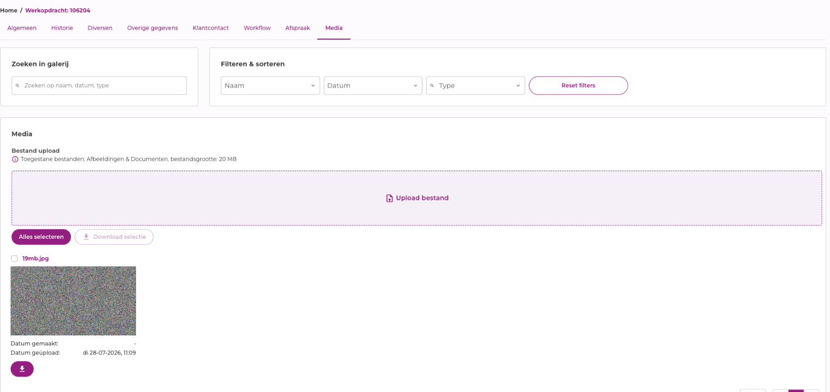Open the Klantcontact tab

[x=211, y=28]
